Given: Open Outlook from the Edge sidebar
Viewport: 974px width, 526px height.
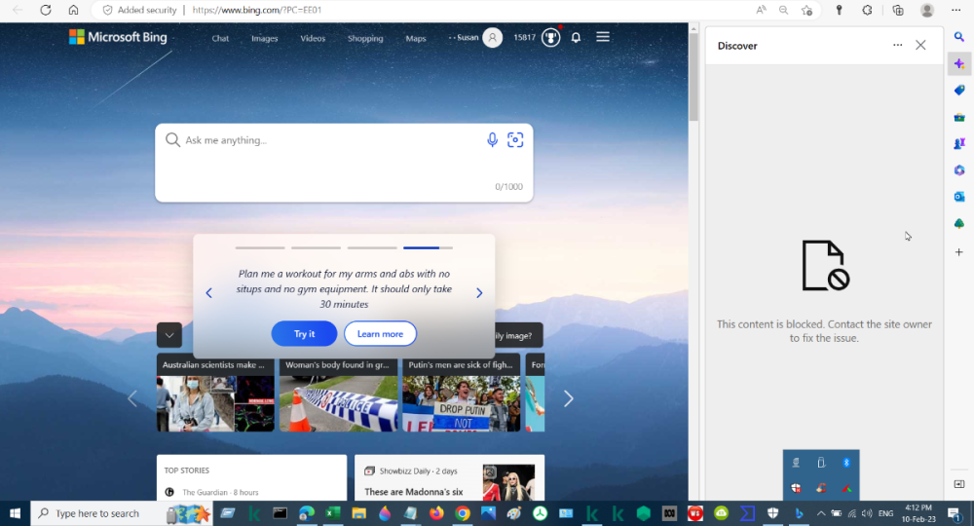Looking at the screenshot, I should [x=959, y=197].
